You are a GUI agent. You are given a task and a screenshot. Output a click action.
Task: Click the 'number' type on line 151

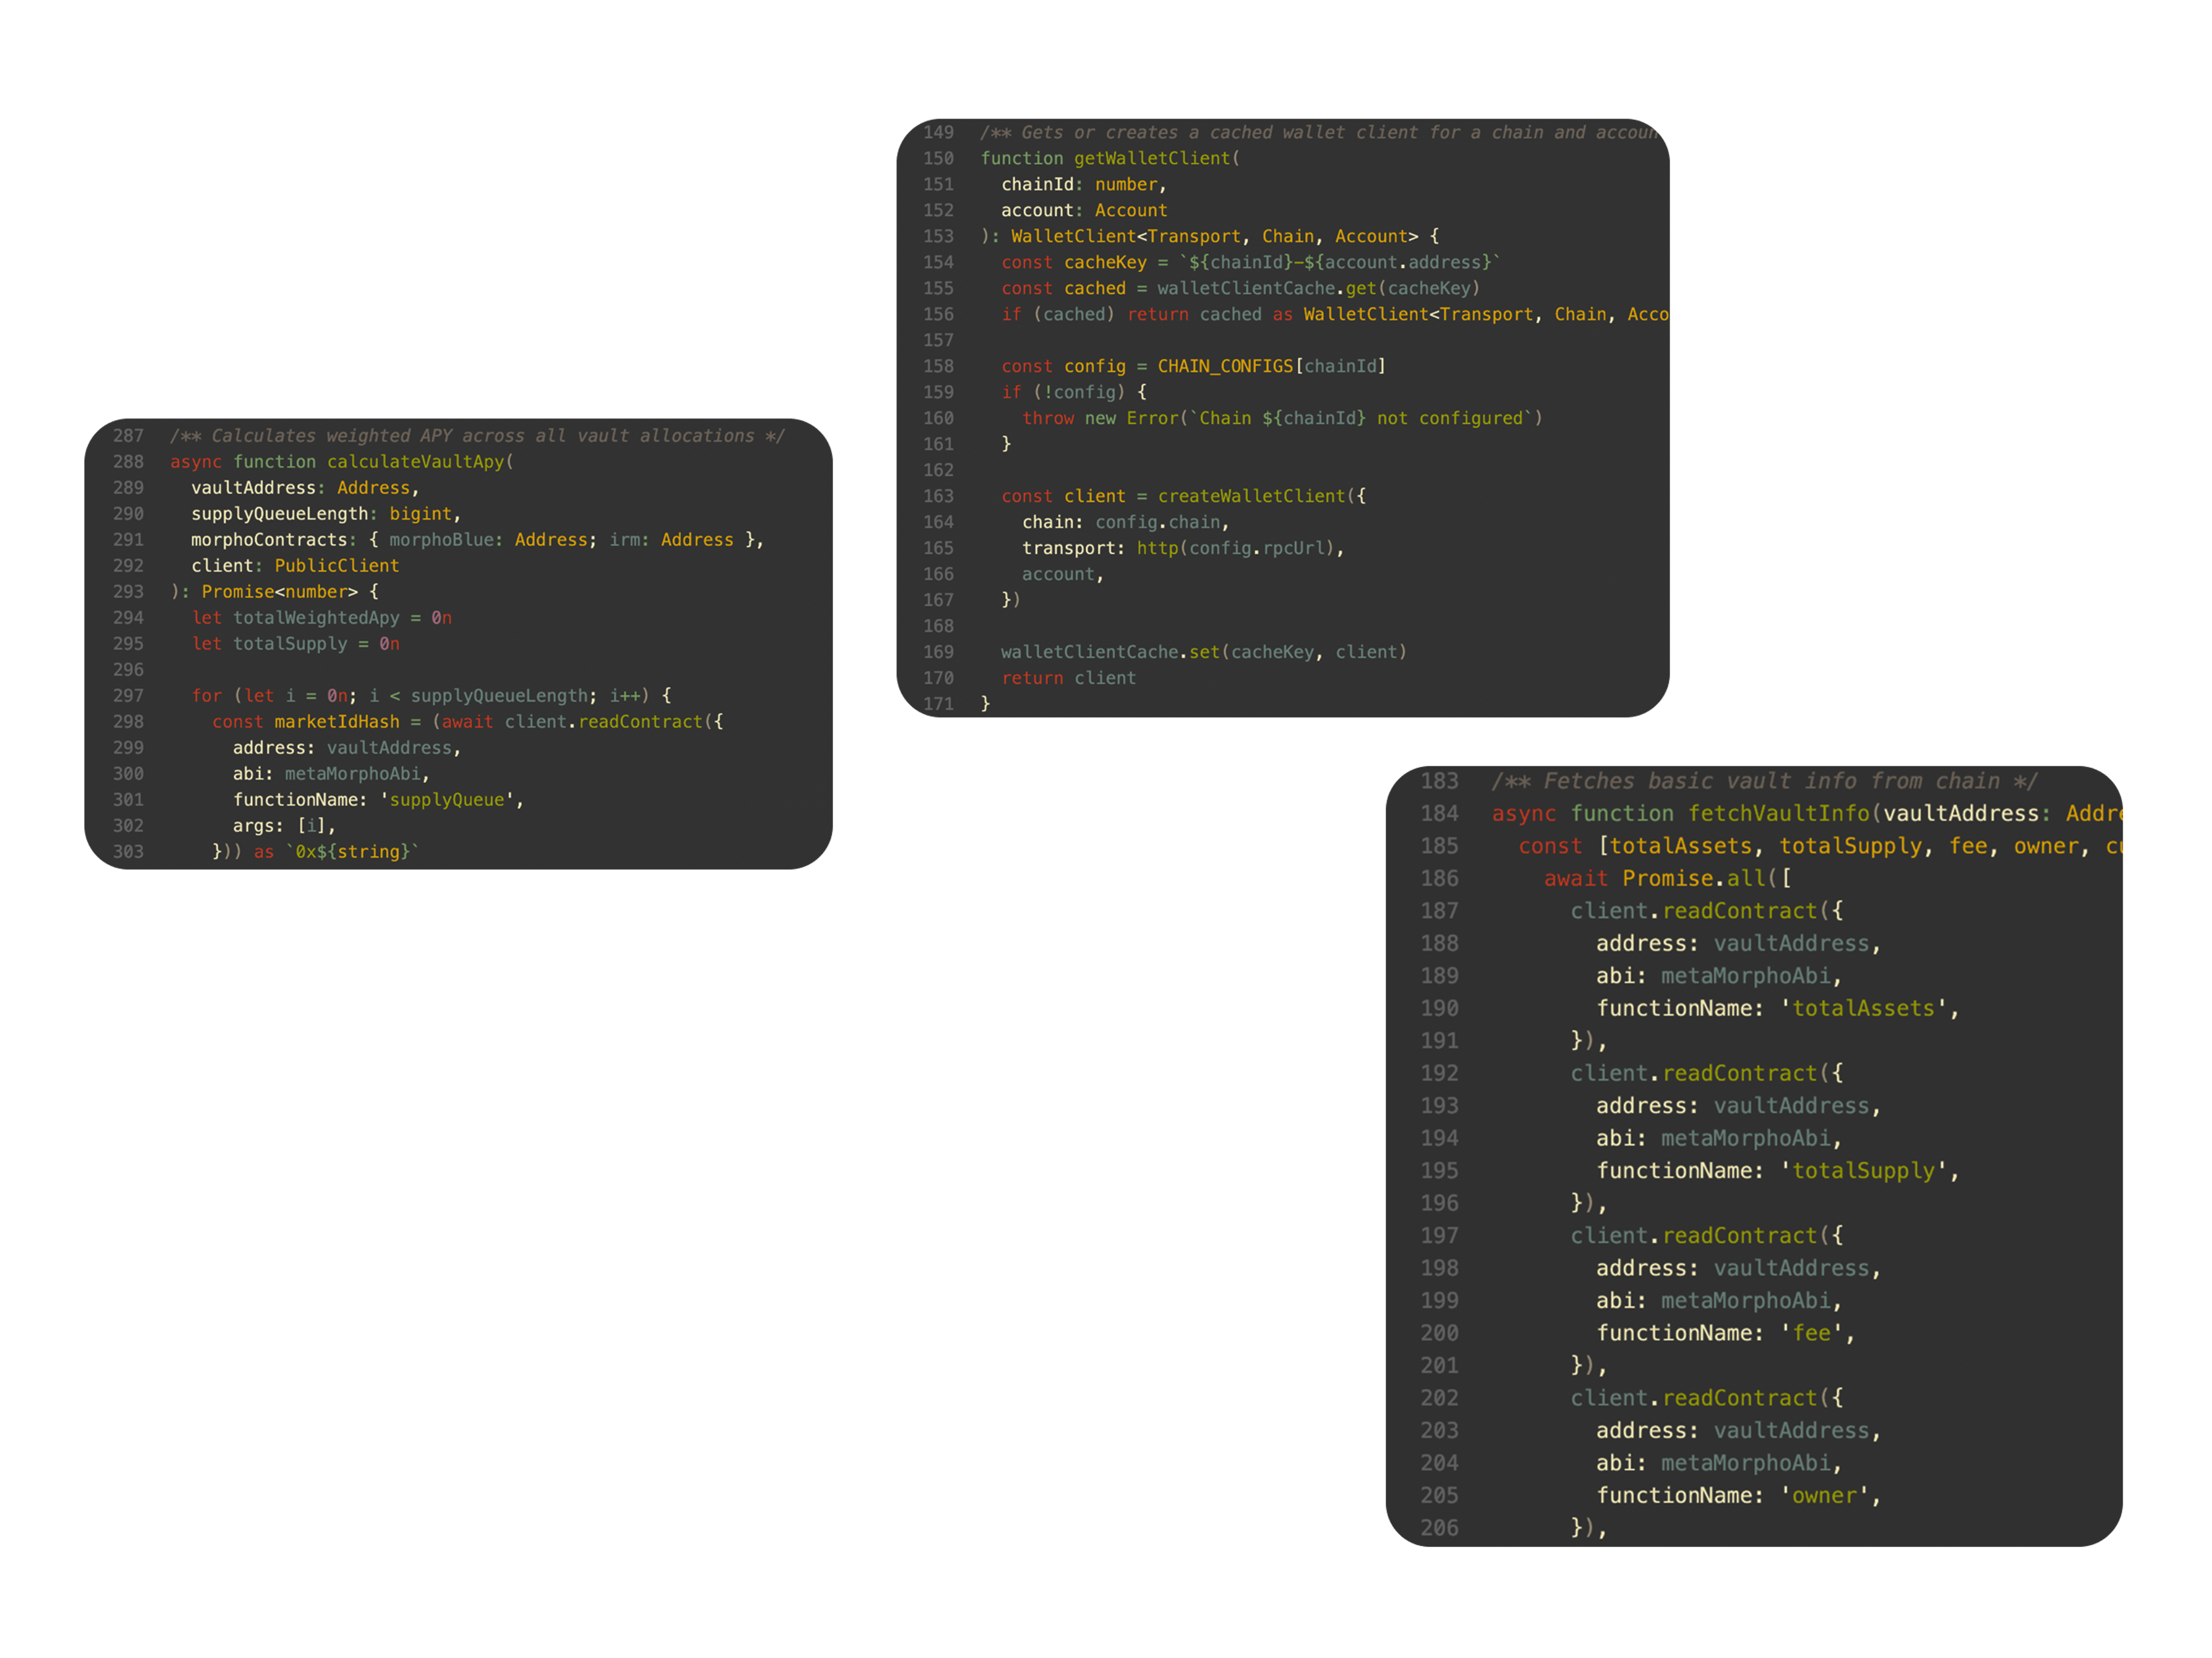1126,184
